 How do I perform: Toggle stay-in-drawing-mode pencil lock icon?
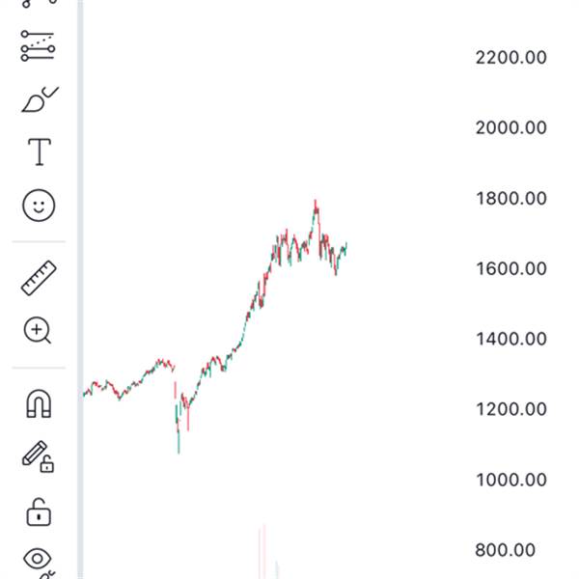pos(38,456)
